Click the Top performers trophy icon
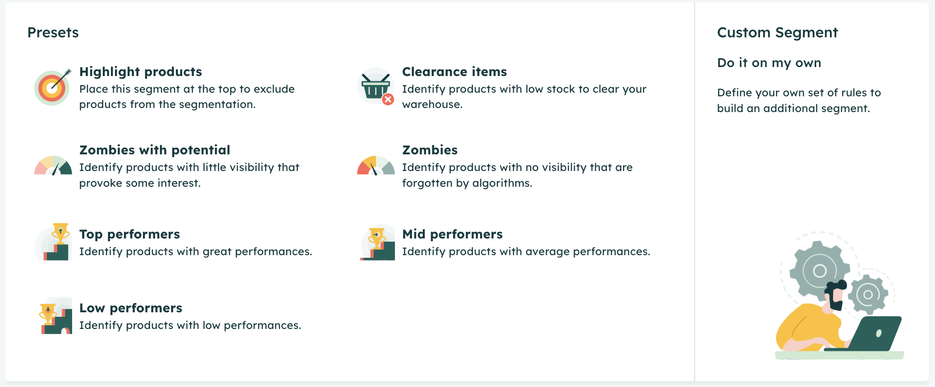935x387 pixels. tap(53, 242)
